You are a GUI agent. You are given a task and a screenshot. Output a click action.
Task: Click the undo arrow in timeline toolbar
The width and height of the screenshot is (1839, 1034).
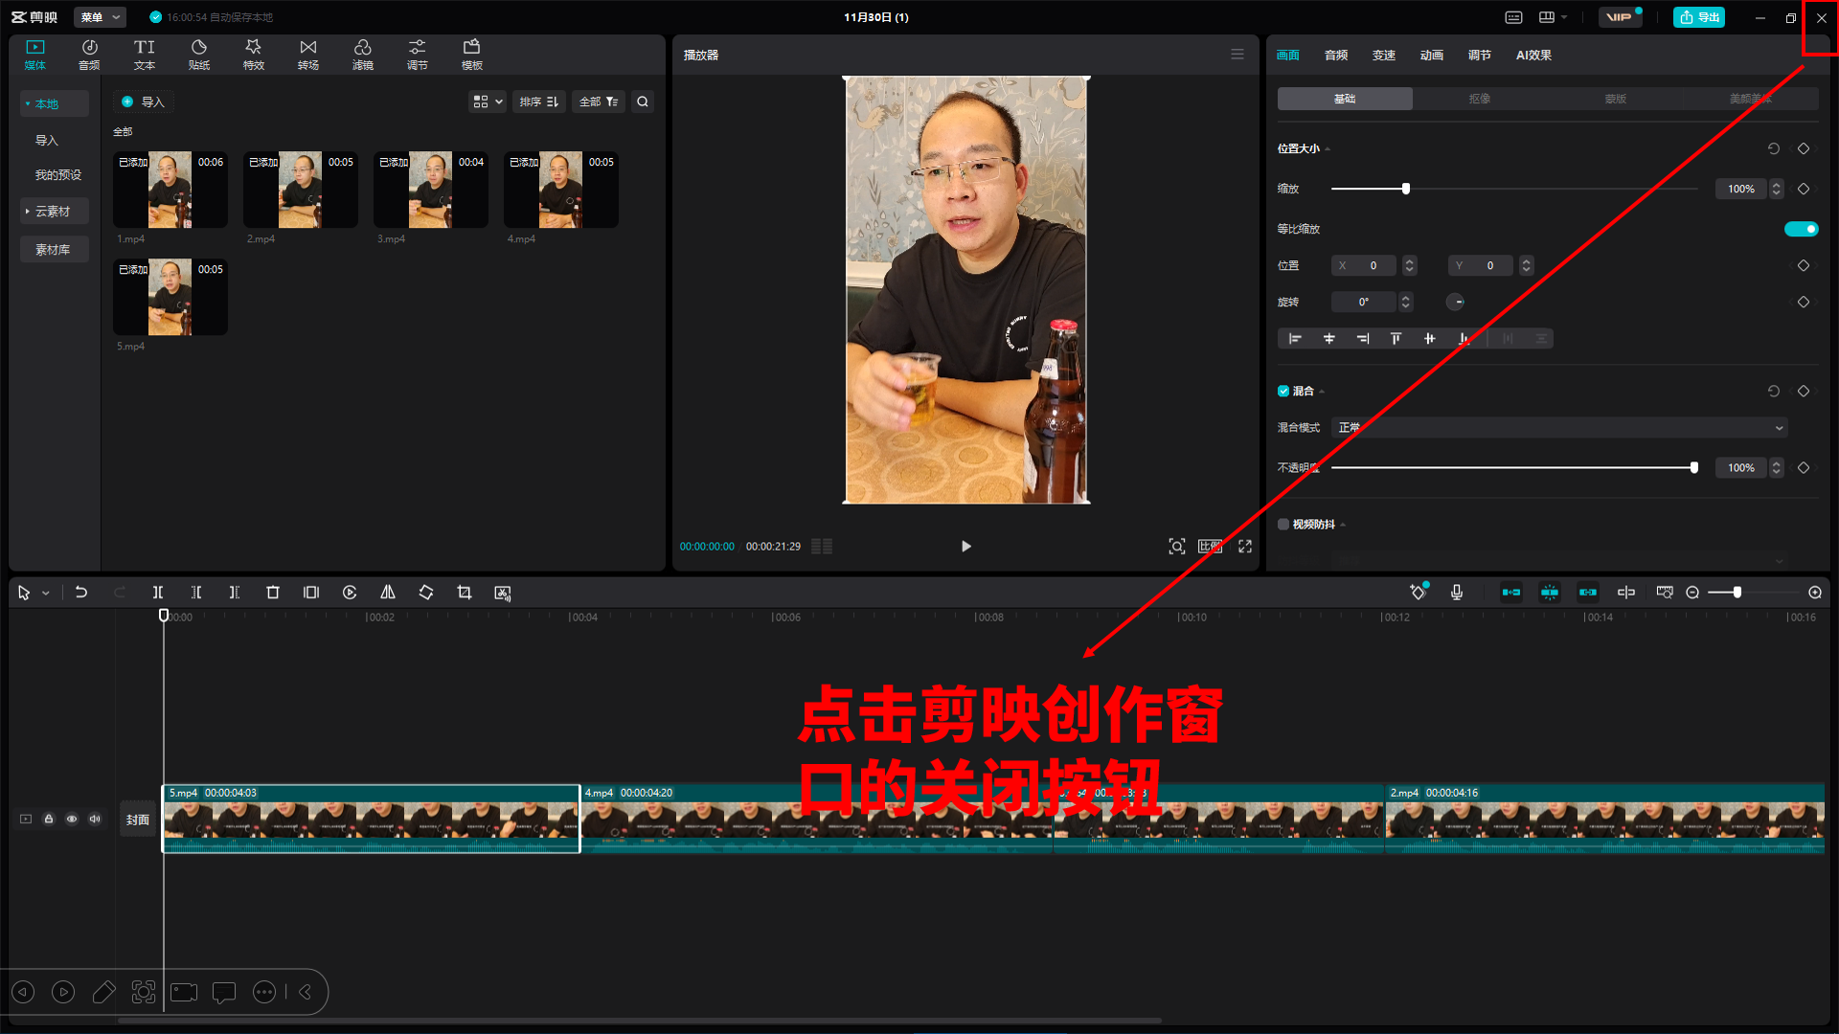point(81,593)
